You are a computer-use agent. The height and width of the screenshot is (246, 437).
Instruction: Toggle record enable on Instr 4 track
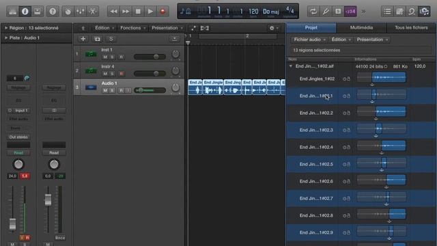[122, 74]
